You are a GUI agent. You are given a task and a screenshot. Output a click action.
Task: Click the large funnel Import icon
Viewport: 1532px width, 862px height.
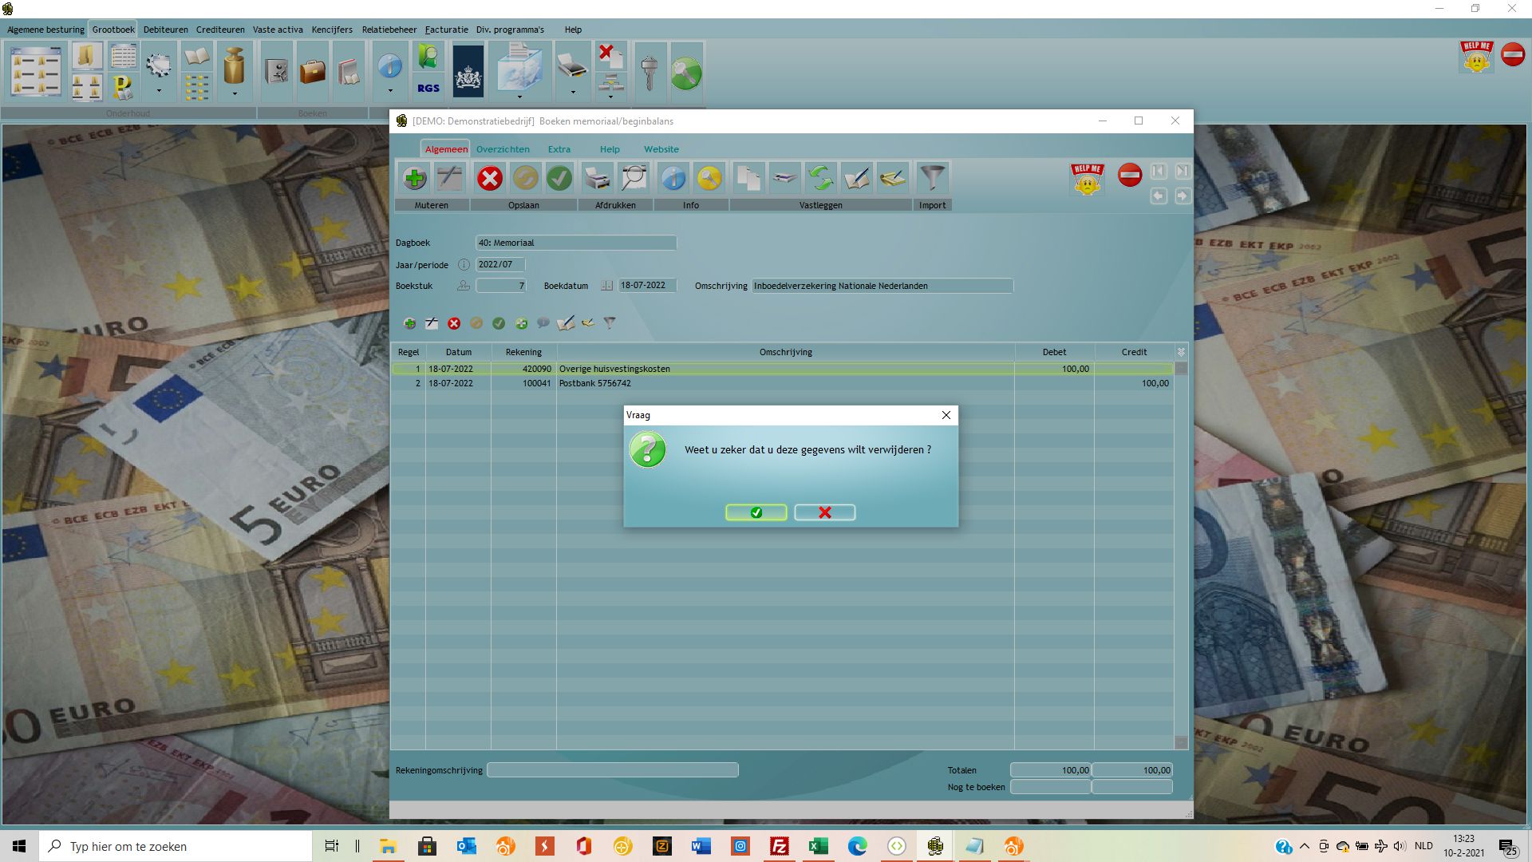pyautogui.click(x=932, y=178)
